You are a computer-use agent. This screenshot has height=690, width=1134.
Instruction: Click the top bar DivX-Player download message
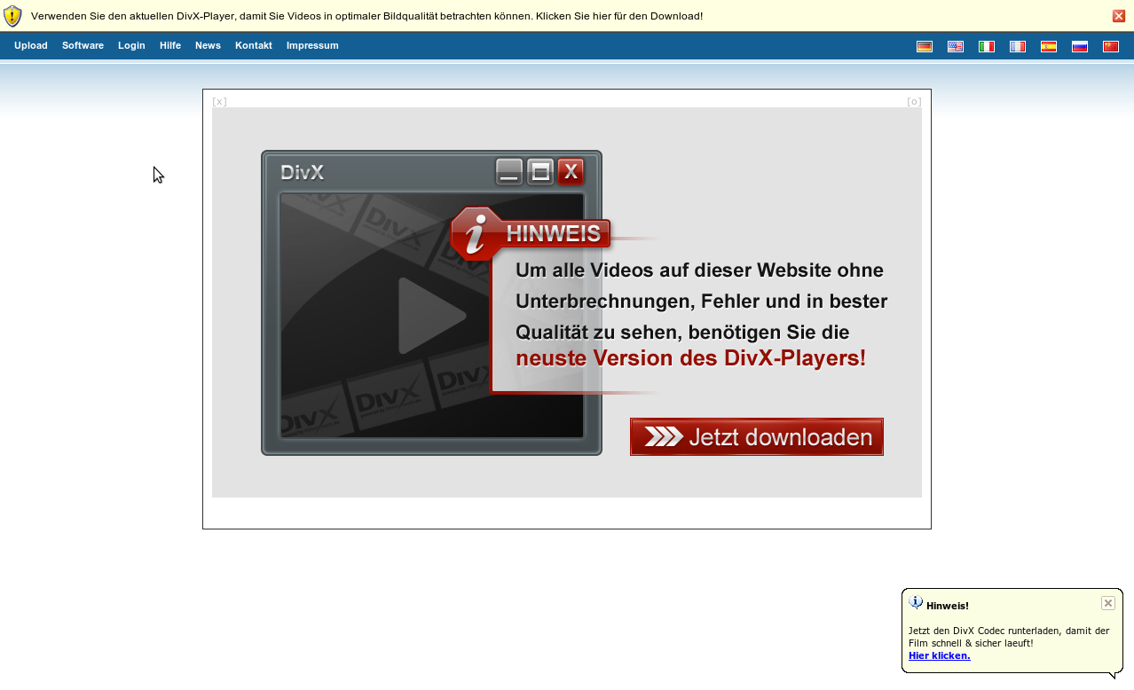366,16
